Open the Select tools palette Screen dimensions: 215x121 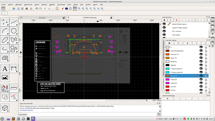tap(14, 97)
